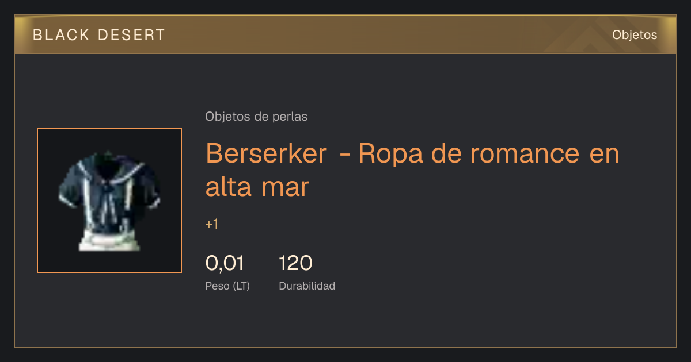Click the word DESERT in header logo
691x362 pixels.
(x=130, y=35)
